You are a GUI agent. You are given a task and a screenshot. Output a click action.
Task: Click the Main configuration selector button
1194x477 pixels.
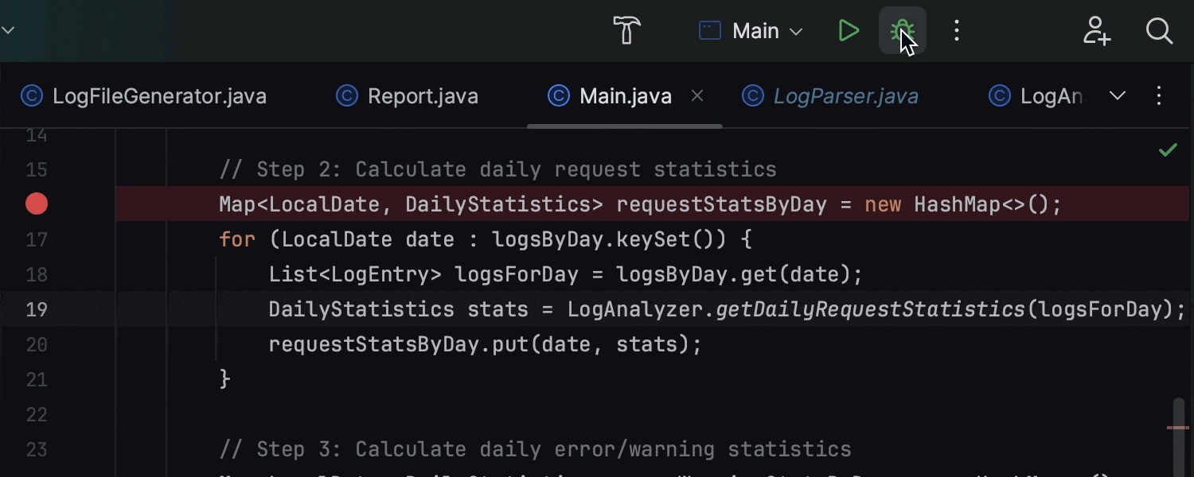[x=748, y=30]
